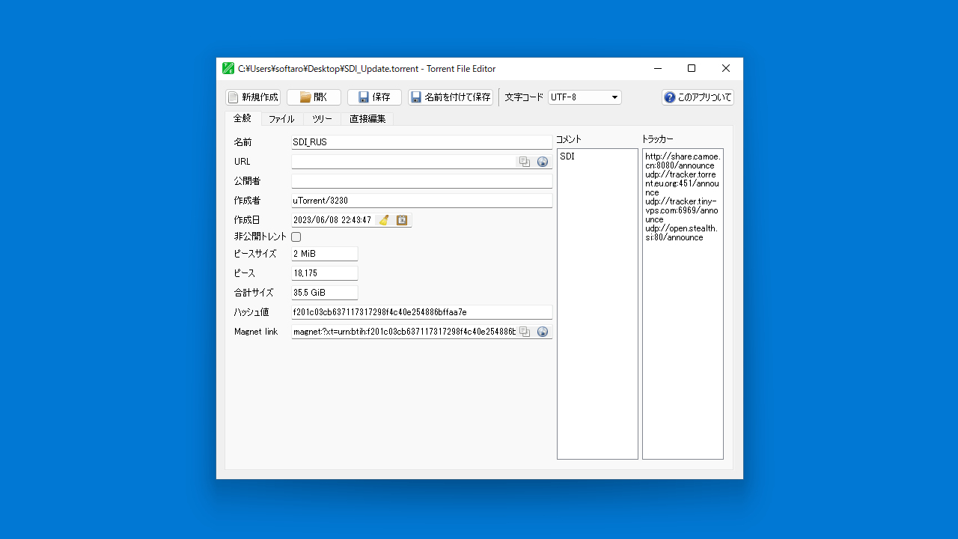
Task: Click the 作成日 date field 2023/06/08
Action: 332,220
